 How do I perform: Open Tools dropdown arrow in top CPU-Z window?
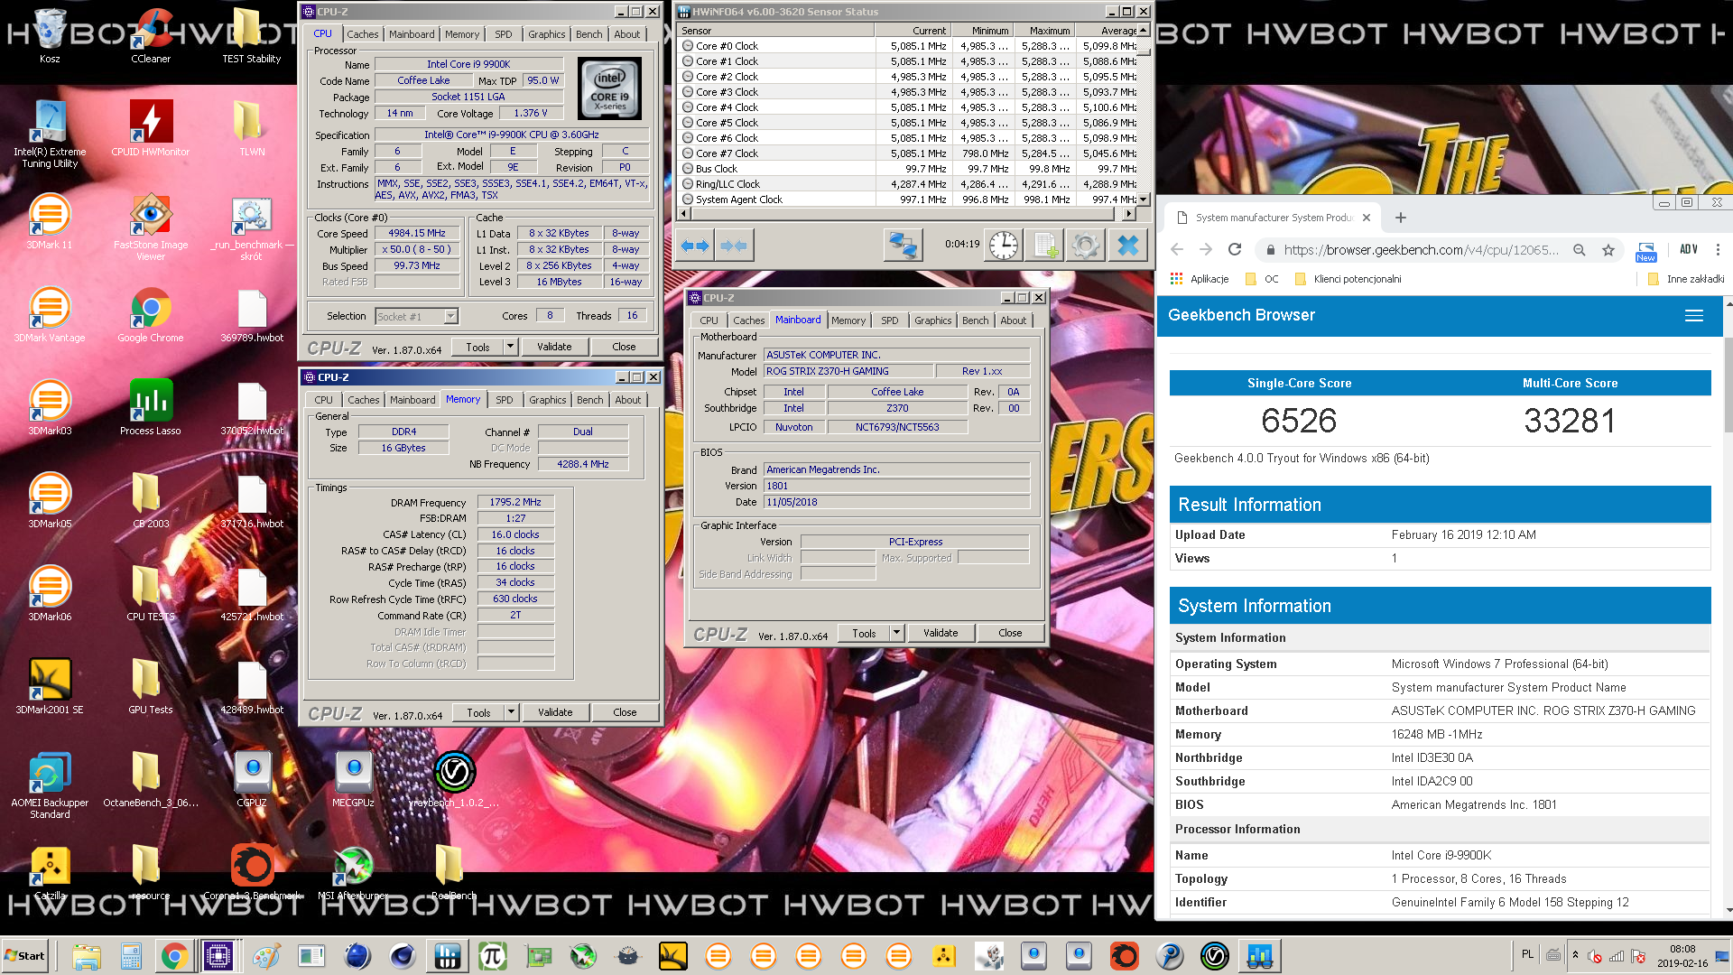click(x=510, y=347)
